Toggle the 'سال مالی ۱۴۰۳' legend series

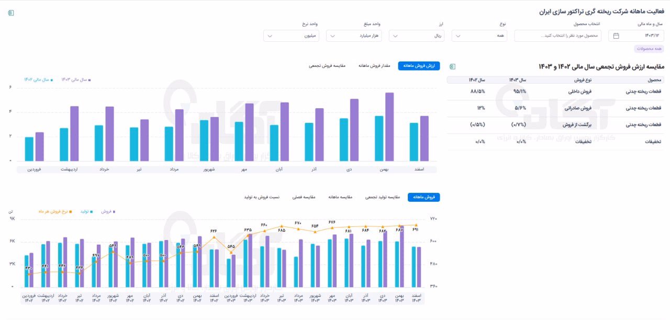coord(76,79)
